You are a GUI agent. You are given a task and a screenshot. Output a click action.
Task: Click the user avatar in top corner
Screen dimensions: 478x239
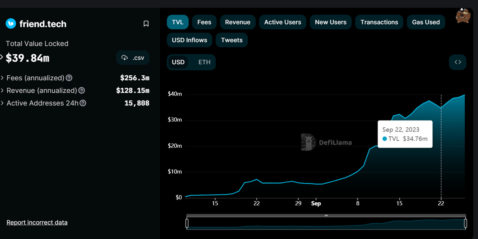(x=463, y=15)
